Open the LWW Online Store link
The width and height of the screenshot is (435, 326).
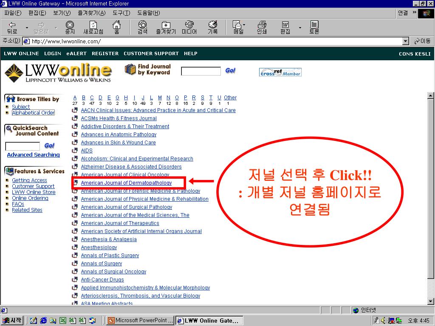point(34,192)
